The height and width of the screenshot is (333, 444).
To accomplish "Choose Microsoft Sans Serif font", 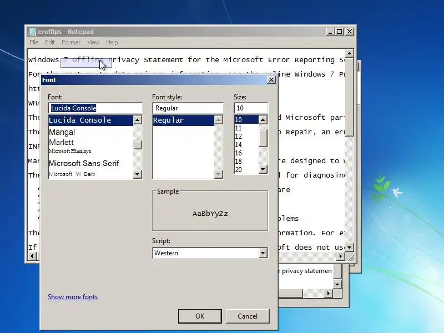I will [90, 163].
